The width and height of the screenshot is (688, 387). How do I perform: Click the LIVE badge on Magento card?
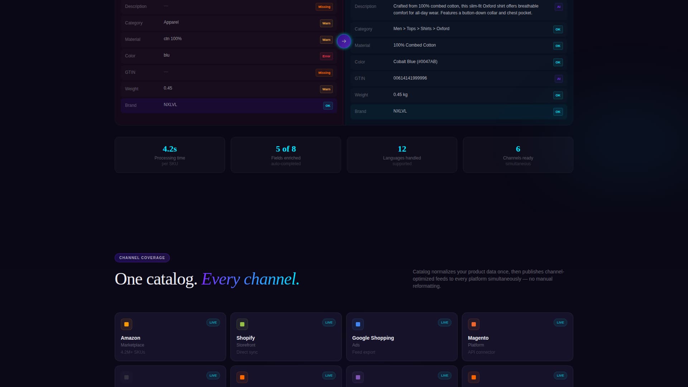(x=560, y=322)
